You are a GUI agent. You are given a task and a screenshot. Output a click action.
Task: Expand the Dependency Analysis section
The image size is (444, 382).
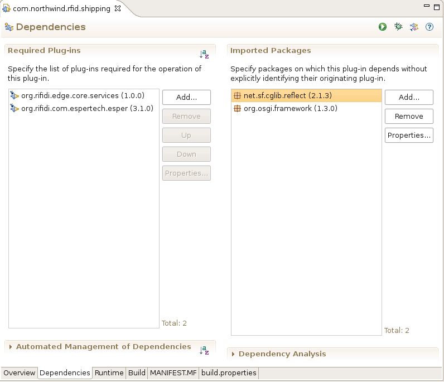[x=233, y=354]
